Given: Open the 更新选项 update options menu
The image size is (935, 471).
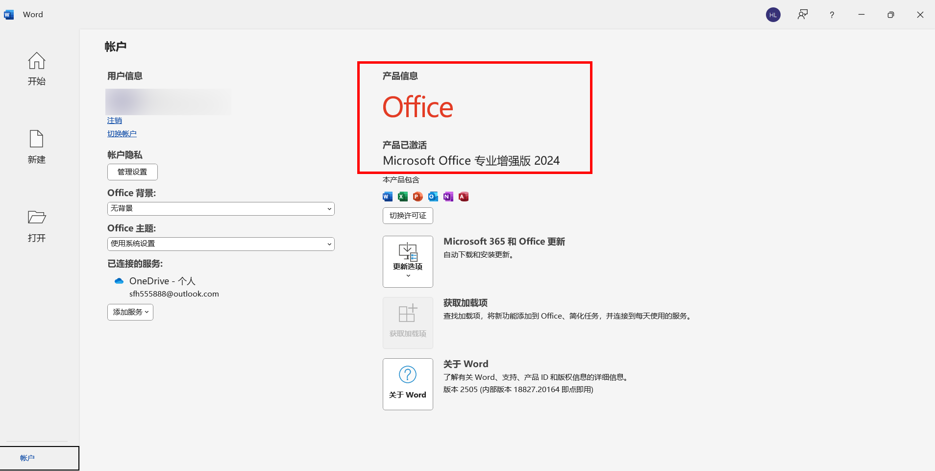Looking at the screenshot, I should pyautogui.click(x=408, y=262).
